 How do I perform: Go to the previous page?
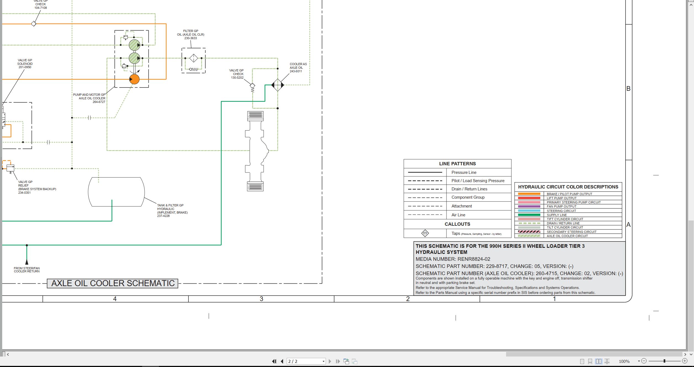(x=282, y=361)
